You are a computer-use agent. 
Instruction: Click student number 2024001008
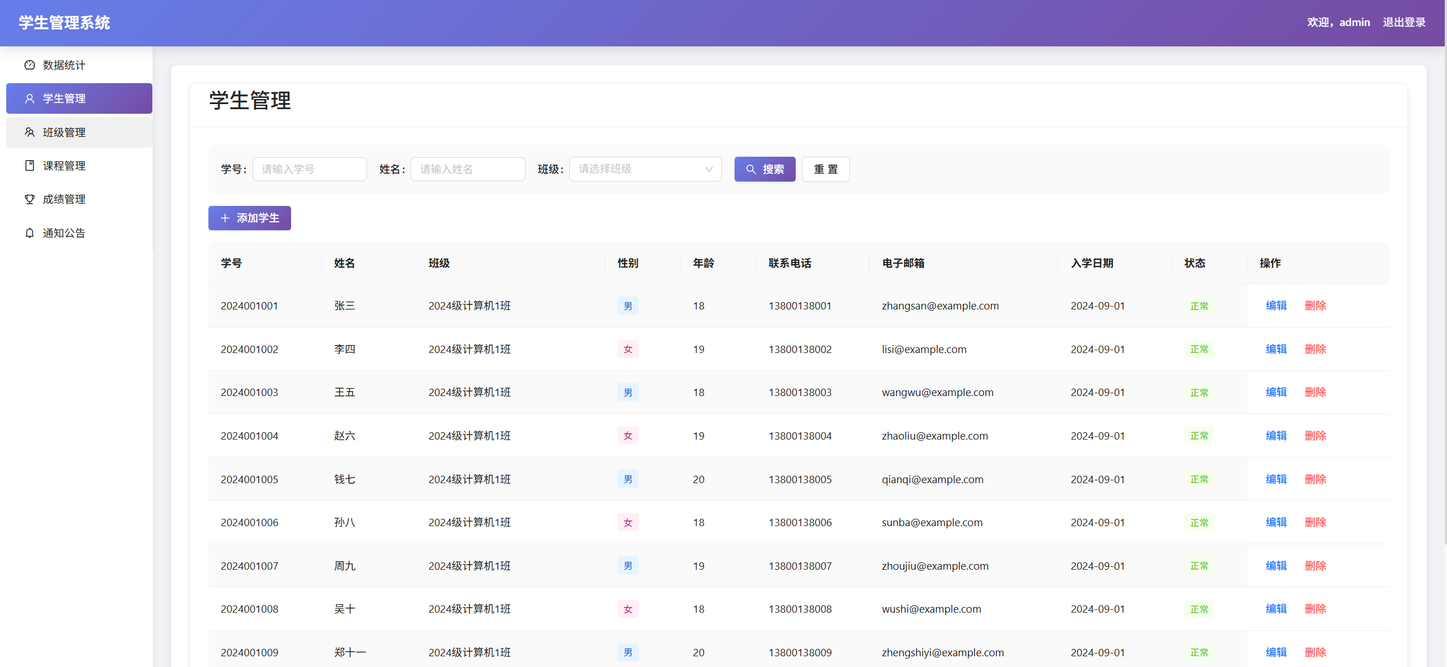249,609
